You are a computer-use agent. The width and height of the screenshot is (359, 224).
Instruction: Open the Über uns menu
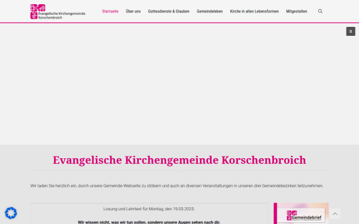pyautogui.click(x=133, y=11)
